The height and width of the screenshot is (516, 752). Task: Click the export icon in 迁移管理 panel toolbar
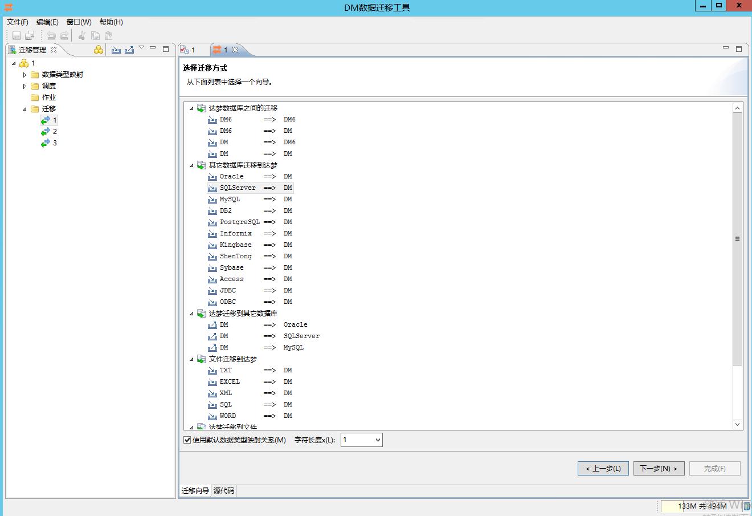129,50
